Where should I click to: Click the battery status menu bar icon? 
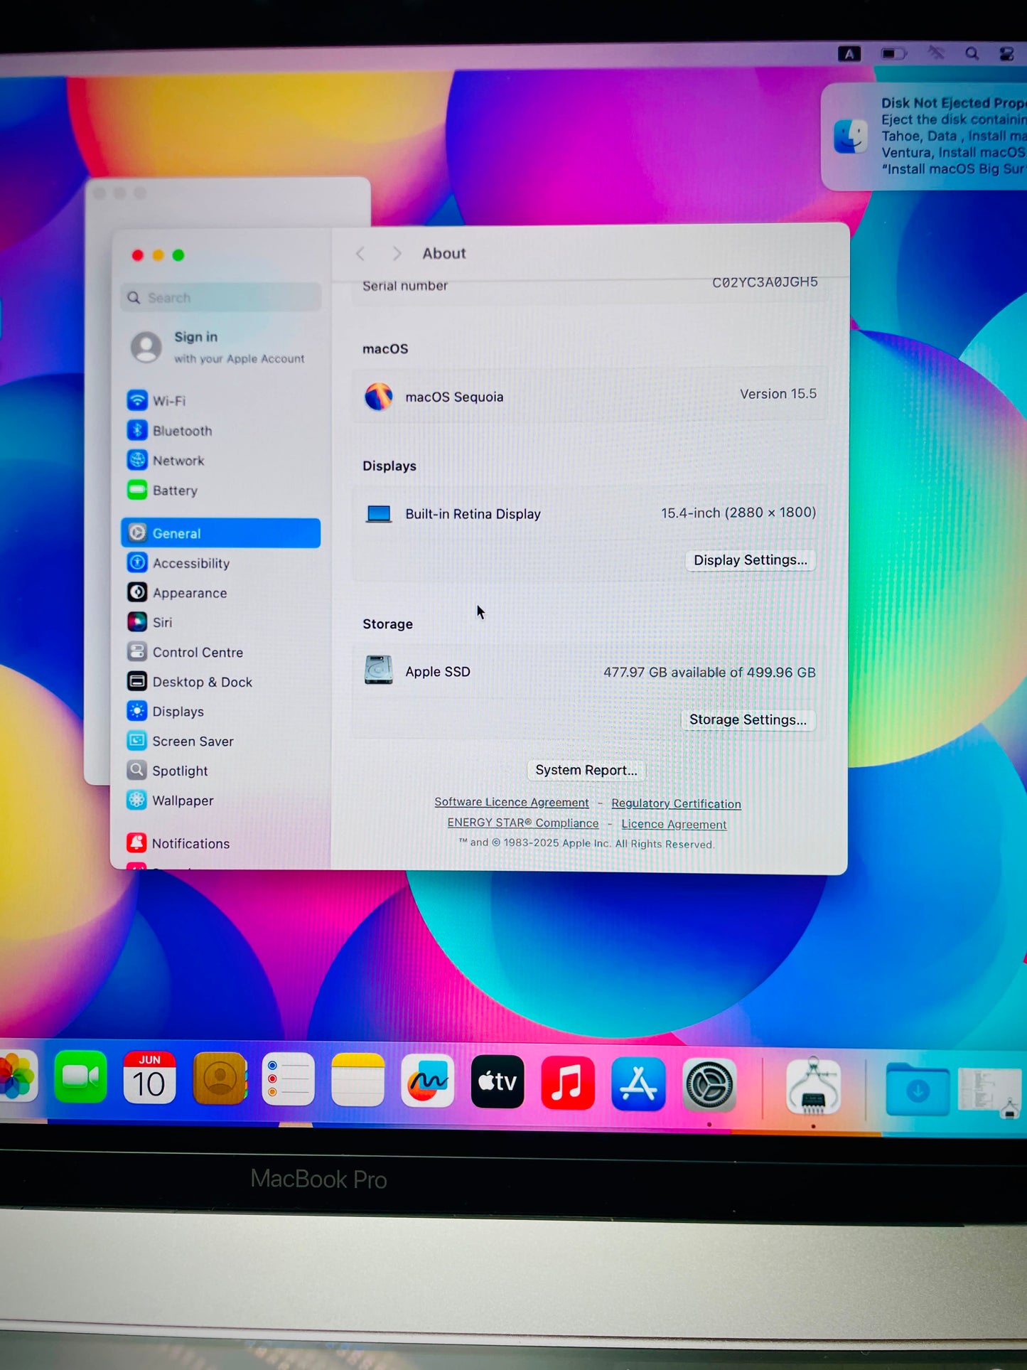[893, 53]
